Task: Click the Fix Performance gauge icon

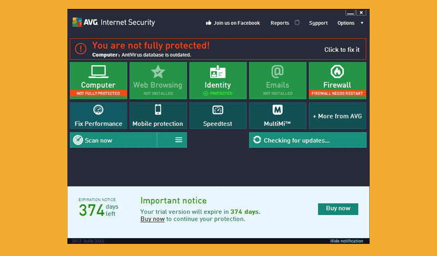Action: tap(98, 110)
